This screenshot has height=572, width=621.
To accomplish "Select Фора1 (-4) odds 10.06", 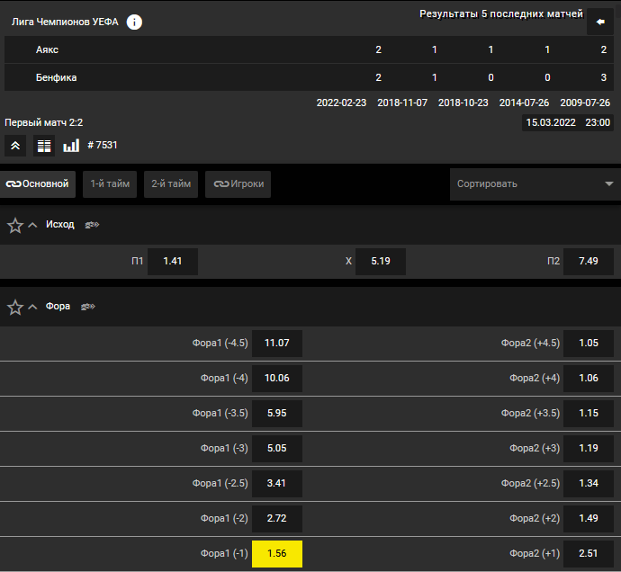I will click(277, 379).
